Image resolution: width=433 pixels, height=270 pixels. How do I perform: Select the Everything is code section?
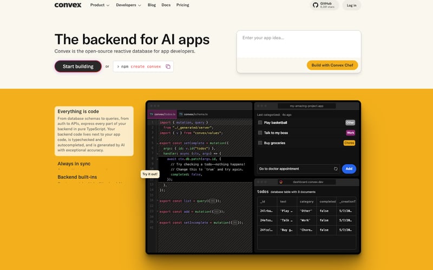coord(94,131)
